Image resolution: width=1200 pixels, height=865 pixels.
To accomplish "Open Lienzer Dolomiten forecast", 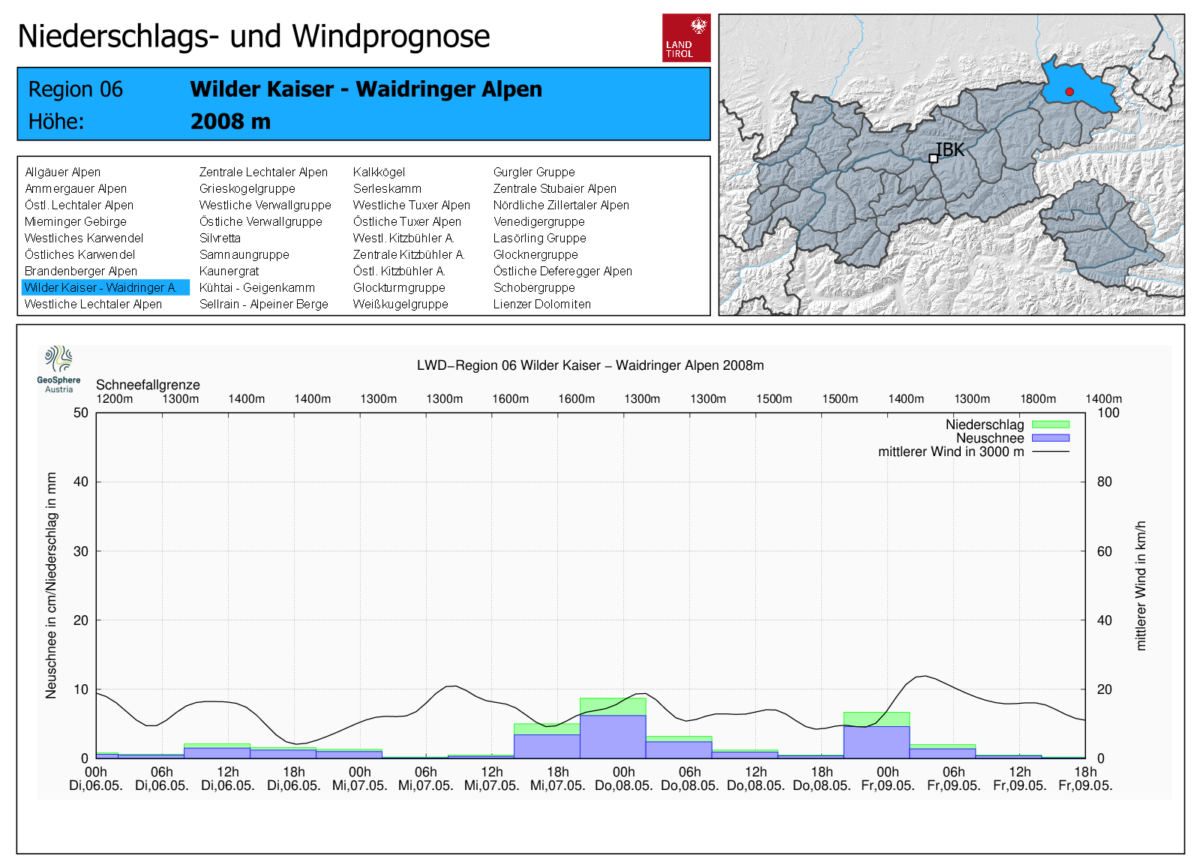I will point(541,305).
